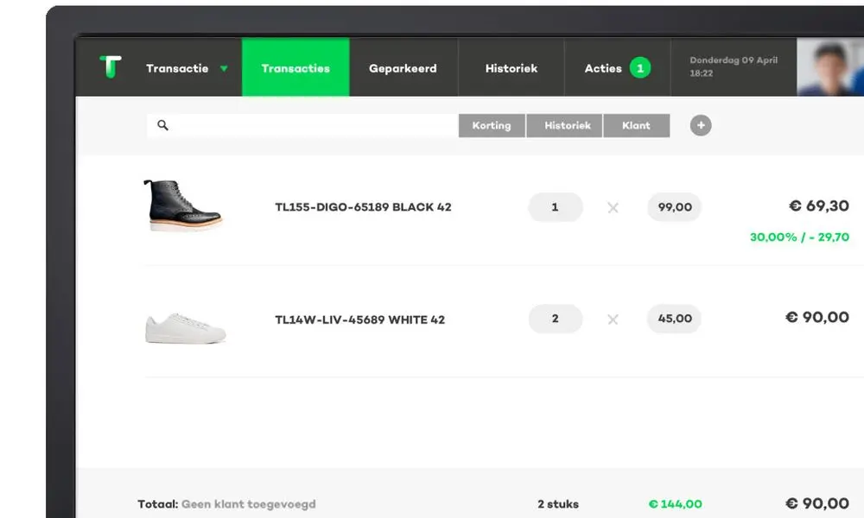Click the Klant button

(x=636, y=125)
